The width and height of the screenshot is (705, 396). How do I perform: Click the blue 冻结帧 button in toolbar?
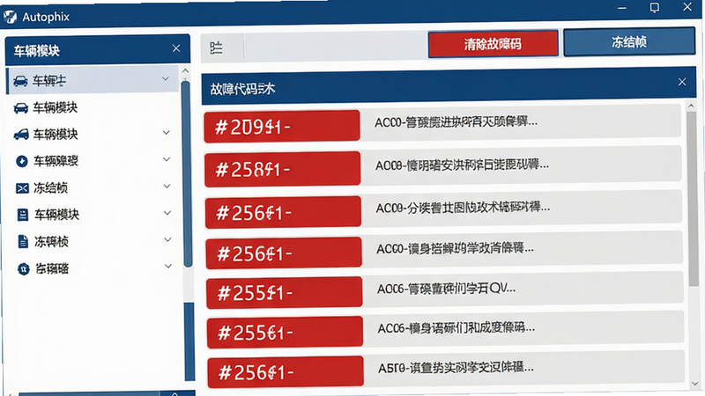(x=629, y=41)
